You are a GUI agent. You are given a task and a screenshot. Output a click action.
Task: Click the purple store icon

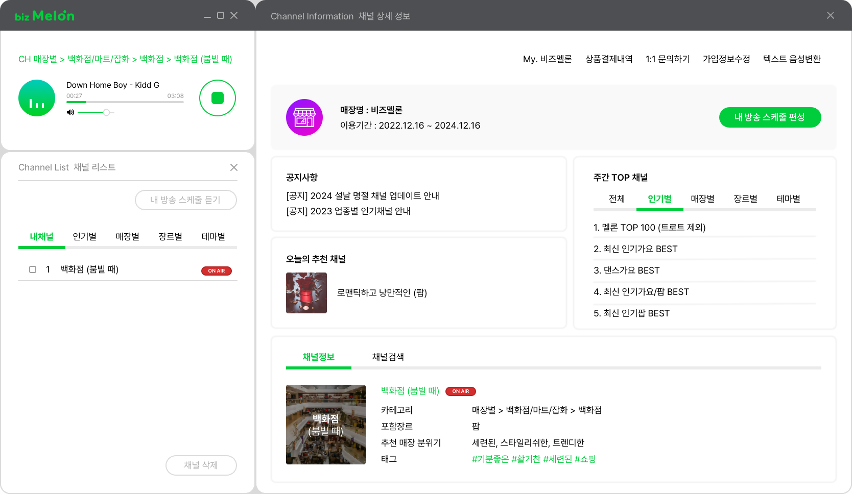pyautogui.click(x=304, y=117)
